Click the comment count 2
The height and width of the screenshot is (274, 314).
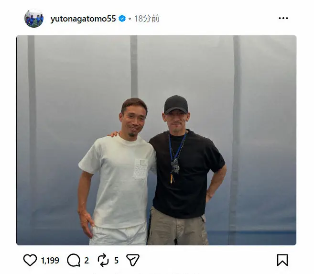click(x=87, y=261)
